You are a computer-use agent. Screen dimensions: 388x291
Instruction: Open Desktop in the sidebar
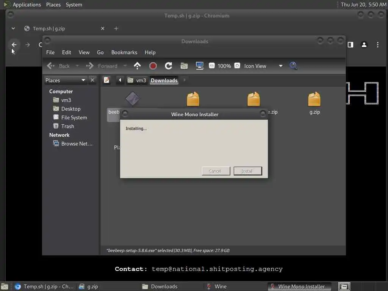67,109
